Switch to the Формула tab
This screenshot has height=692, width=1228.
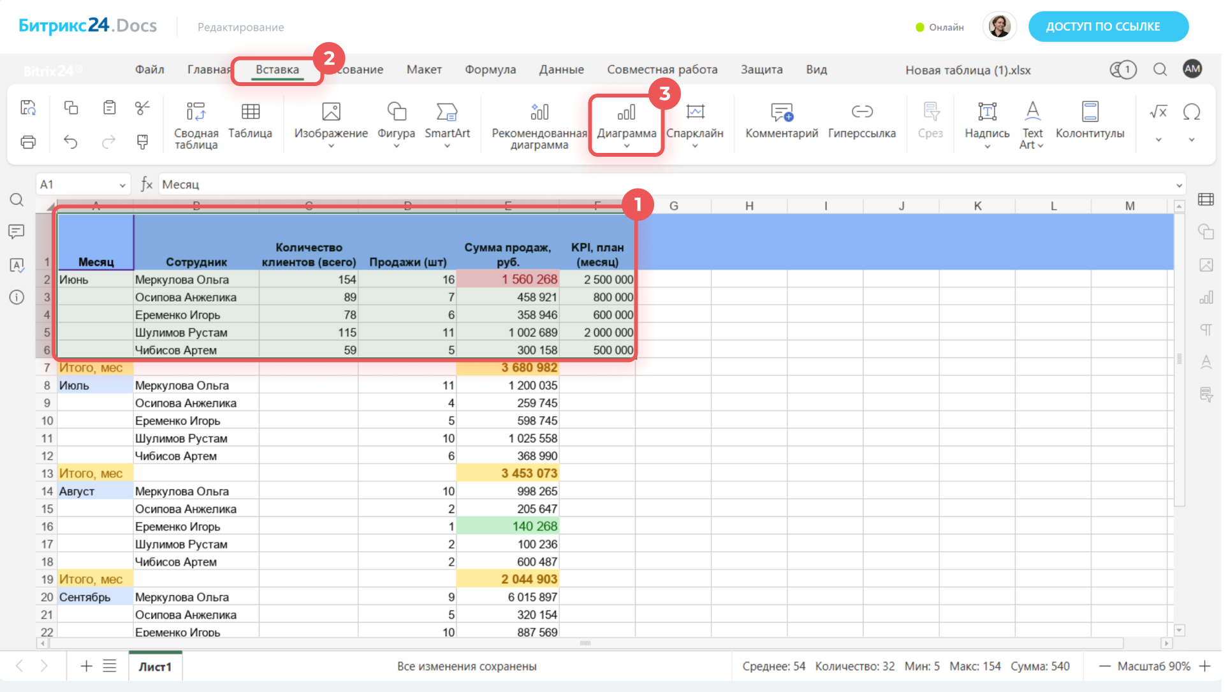click(490, 69)
